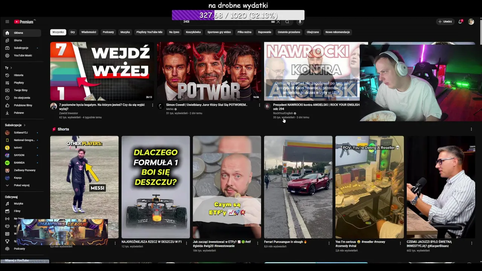Open Muzyka in Odkrywaj section
The image size is (482, 271).
coord(23,204)
